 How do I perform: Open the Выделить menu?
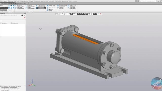tap(10, 1)
